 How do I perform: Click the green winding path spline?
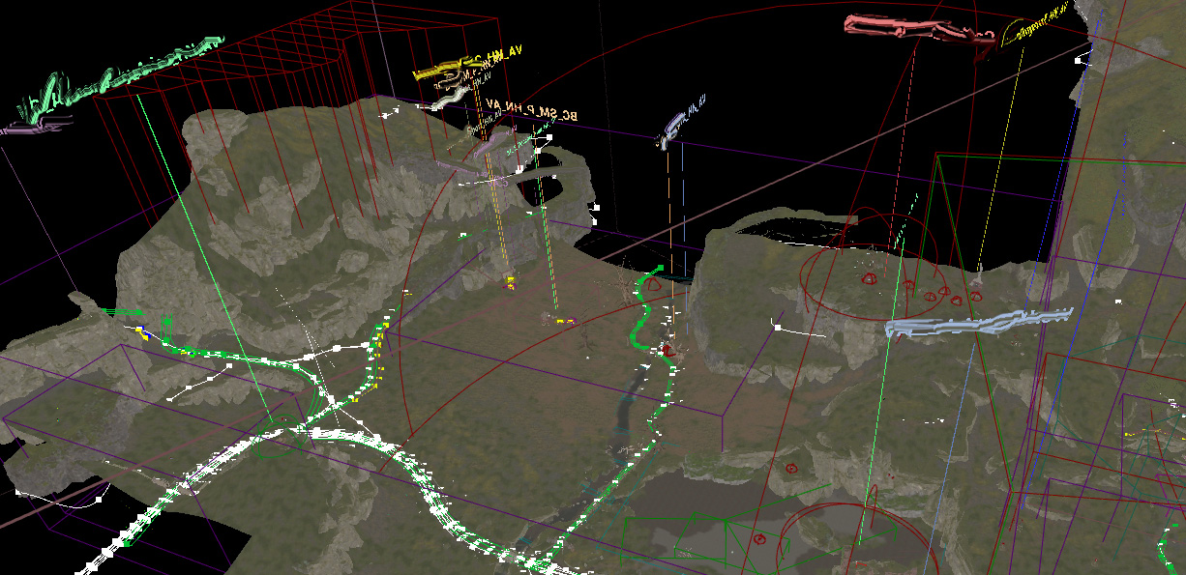pos(642,309)
